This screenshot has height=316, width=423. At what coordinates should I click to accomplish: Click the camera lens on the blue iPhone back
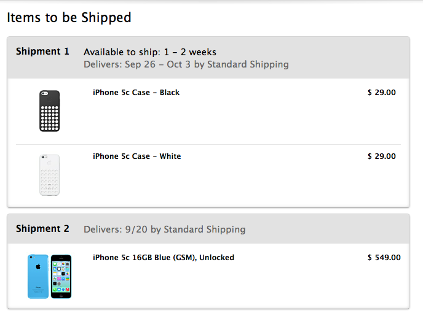point(30,258)
